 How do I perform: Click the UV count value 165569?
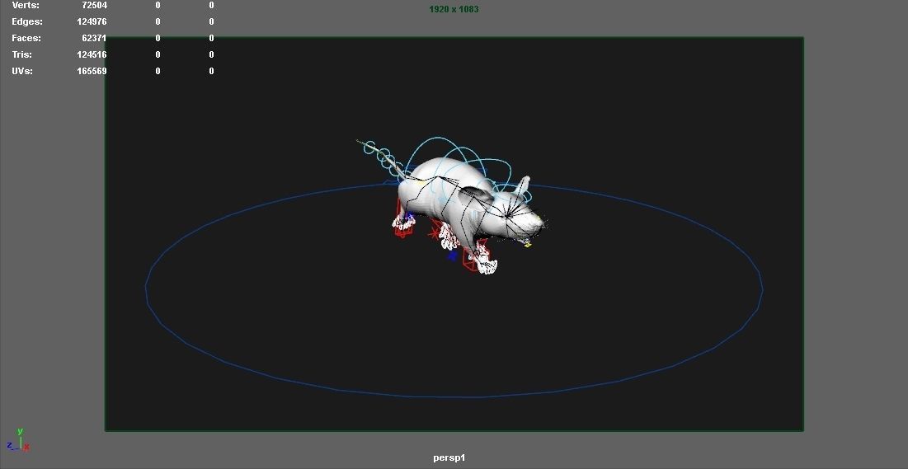click(x=92, y=71)
